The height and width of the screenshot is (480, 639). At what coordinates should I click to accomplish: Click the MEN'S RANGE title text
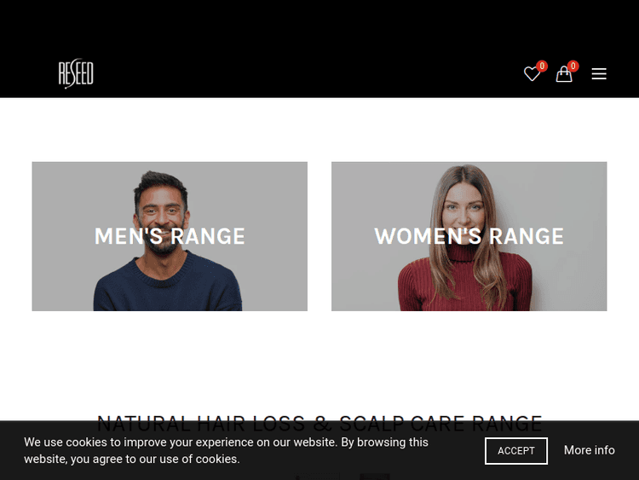click(x=170, y=236)
